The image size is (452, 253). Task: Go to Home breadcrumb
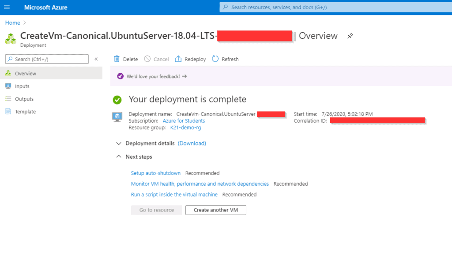click(13, 23)
